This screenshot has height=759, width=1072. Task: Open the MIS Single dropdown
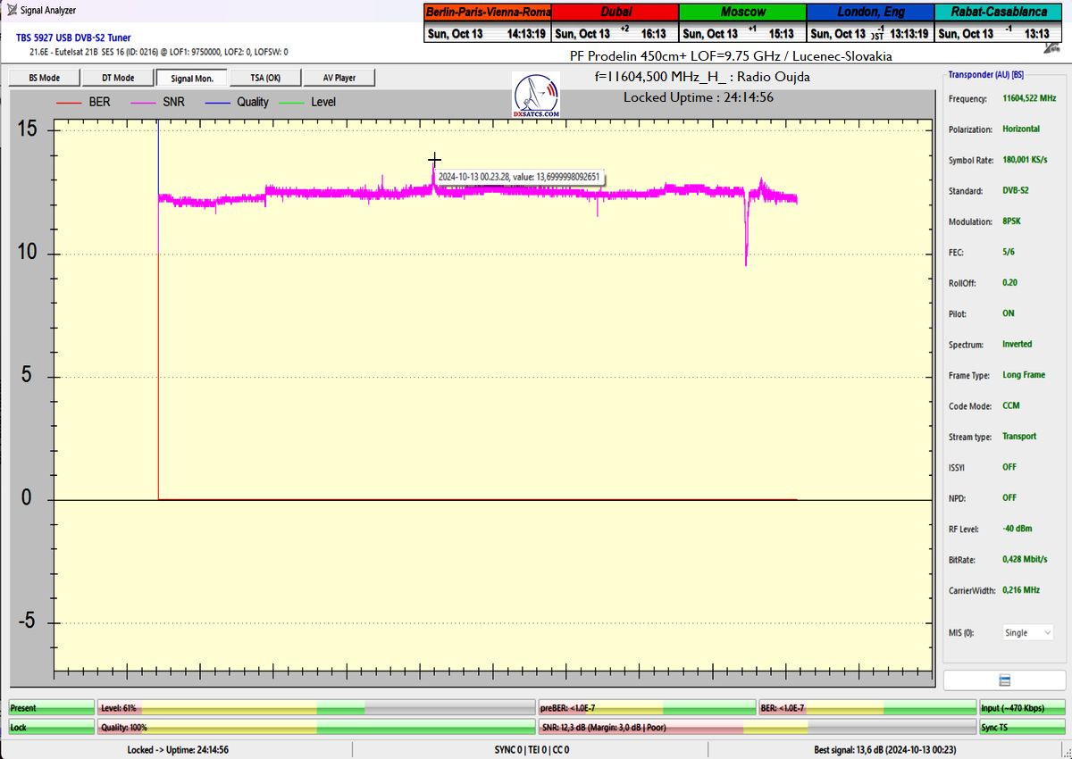1028,632
